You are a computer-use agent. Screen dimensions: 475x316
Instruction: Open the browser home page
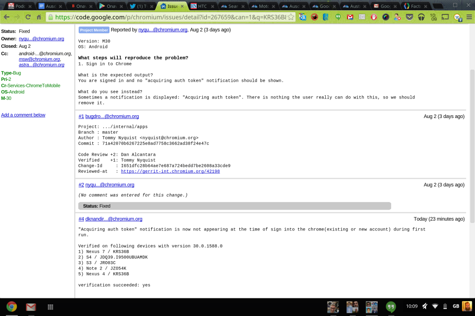[39, 17]
